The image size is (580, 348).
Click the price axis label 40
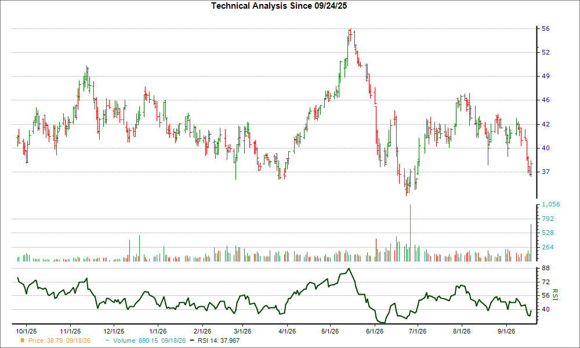click(546, 148)
